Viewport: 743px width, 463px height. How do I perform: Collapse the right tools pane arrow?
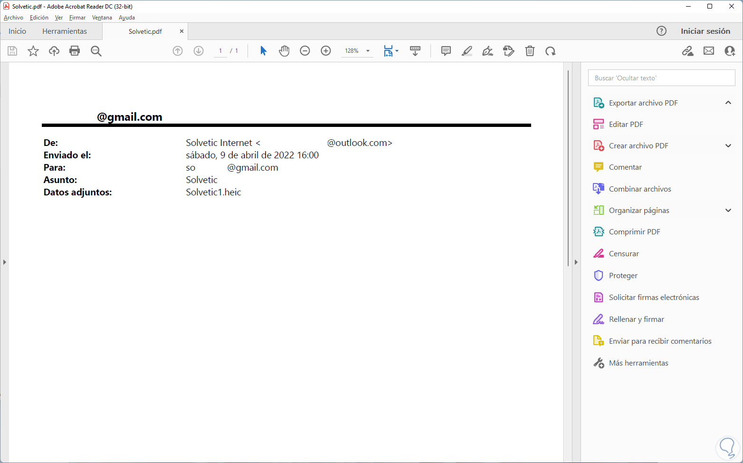click(x=576, y=262)
